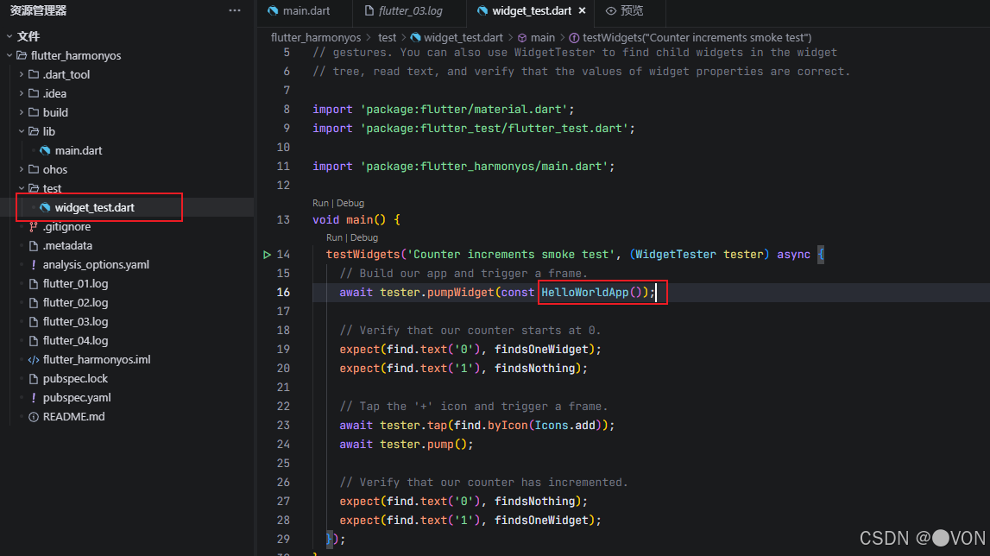The image size is (990, 556).
Task: Click widget_test.dart in the breadcrumb
Action: [x=463, y=37]
